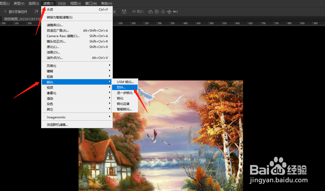The width and height of the screenshot is (325, 191).
Task: Select 转换为智能滤镜(S)
Action: tap(77, 17)
